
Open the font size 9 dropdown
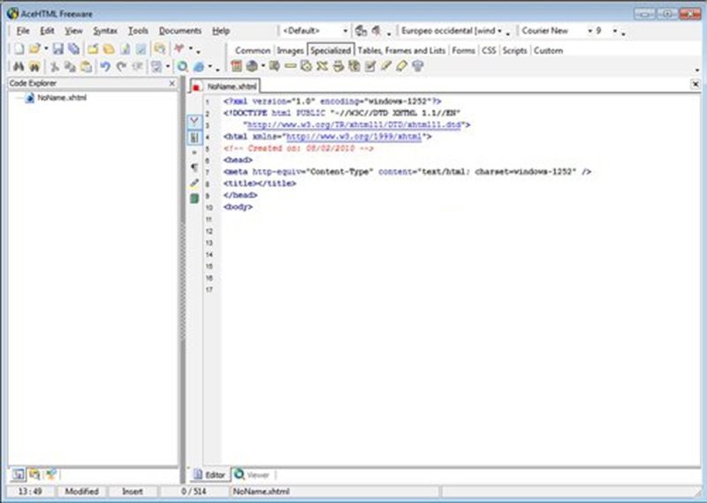coord(614,31)
